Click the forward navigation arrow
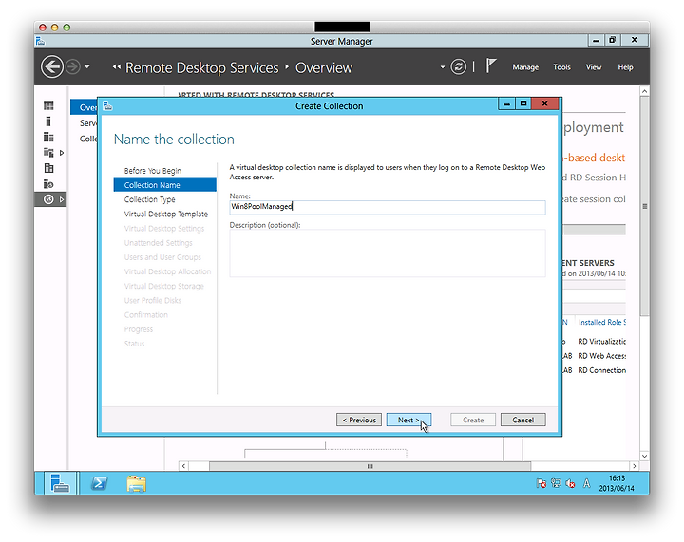 [x=73, y=67]
